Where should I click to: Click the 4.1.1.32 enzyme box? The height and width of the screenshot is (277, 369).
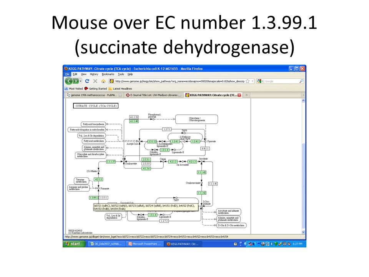pos(134,117)
